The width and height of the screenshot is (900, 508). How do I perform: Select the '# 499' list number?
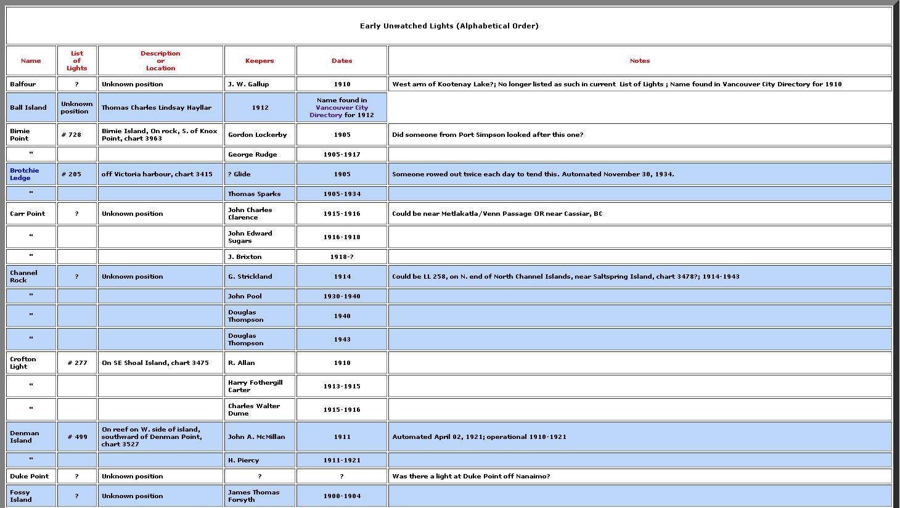point(77,436)
